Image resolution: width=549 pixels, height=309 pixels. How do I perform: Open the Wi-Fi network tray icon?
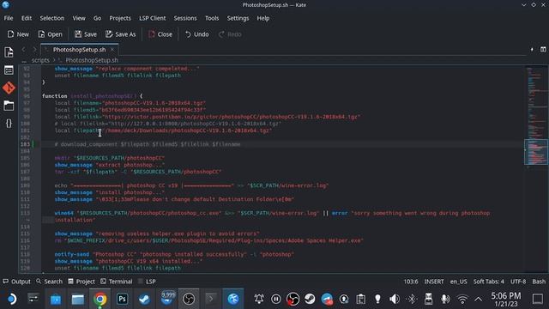coord(462,299)
